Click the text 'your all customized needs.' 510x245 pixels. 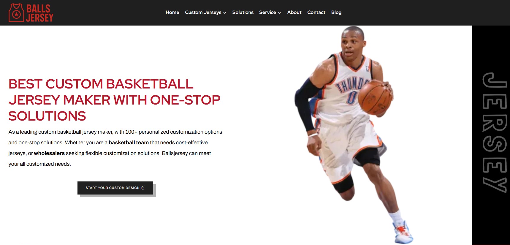(x=39, y=164)
